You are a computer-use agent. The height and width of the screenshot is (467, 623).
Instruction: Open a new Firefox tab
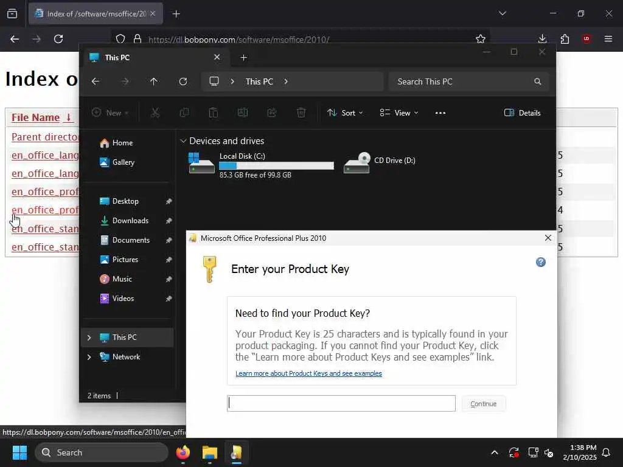click(x=176, y=14)
